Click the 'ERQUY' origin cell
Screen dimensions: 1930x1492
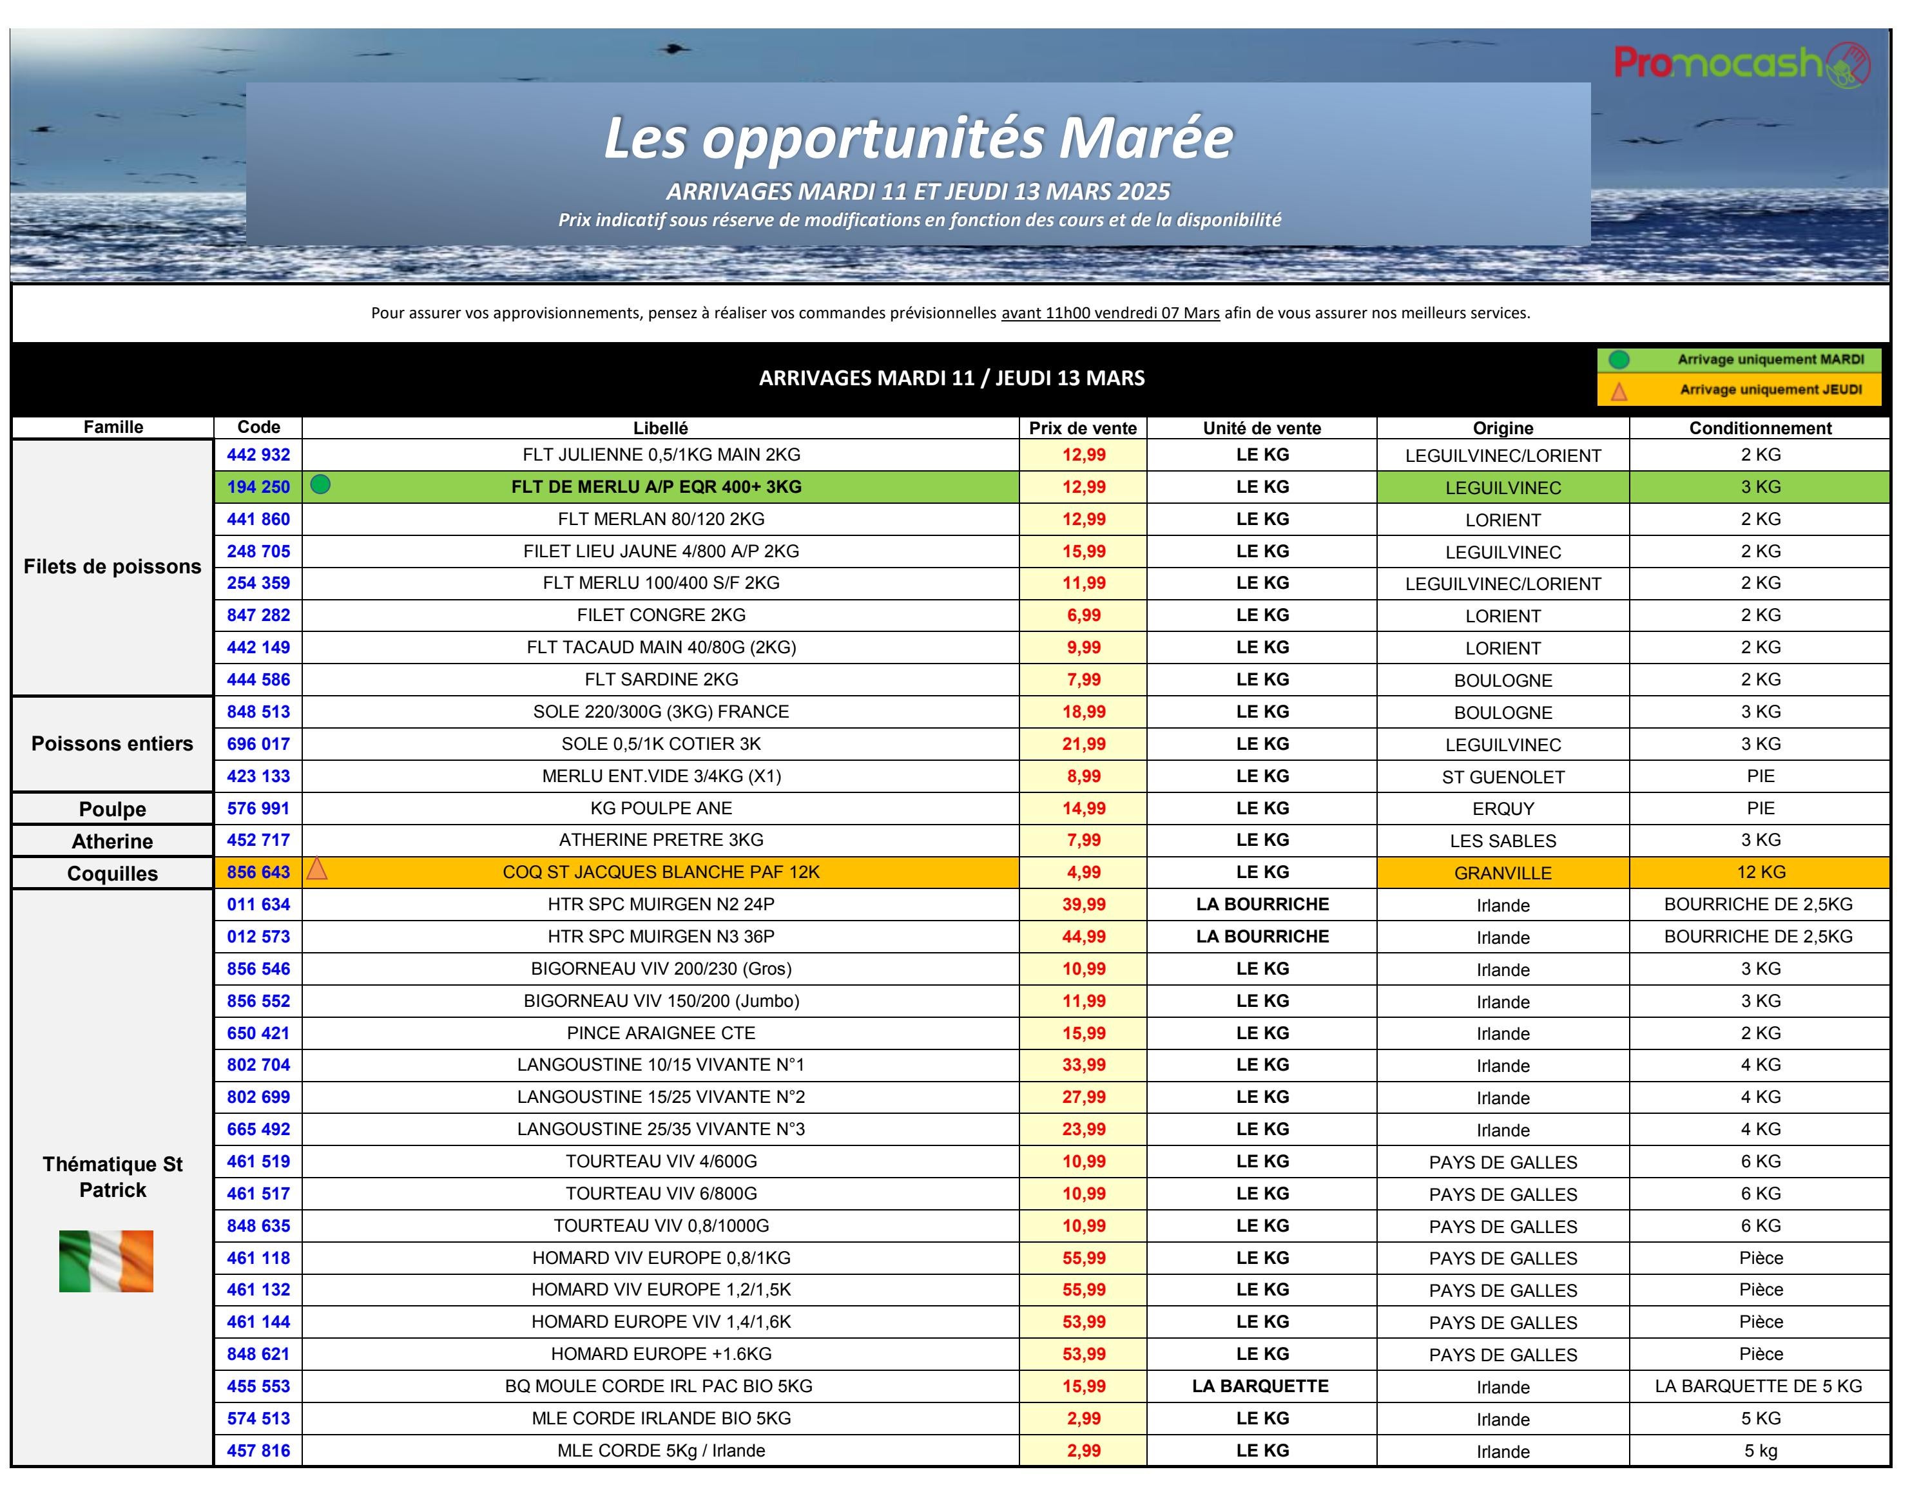(1503, 809)
